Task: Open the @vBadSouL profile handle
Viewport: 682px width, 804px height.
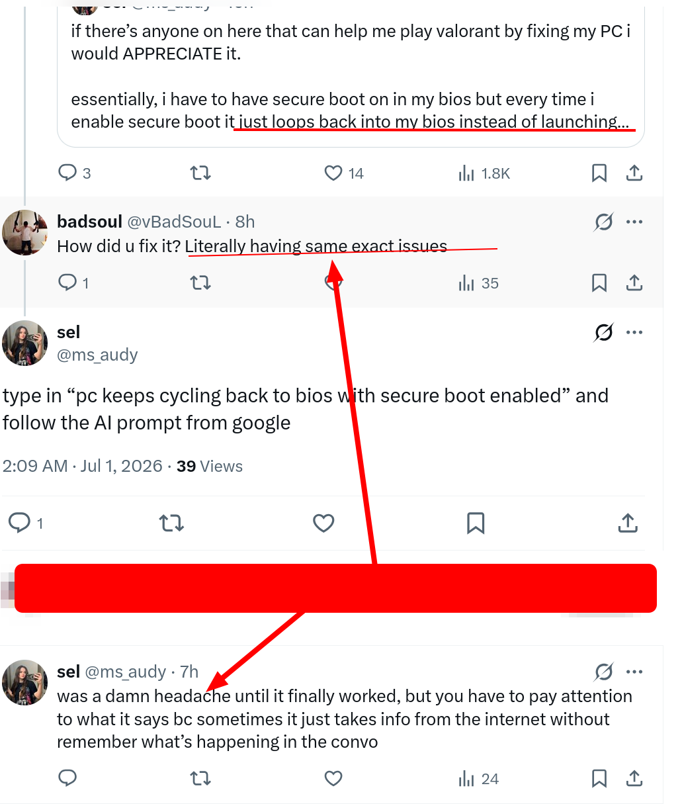Action: [x=174, y=222]
